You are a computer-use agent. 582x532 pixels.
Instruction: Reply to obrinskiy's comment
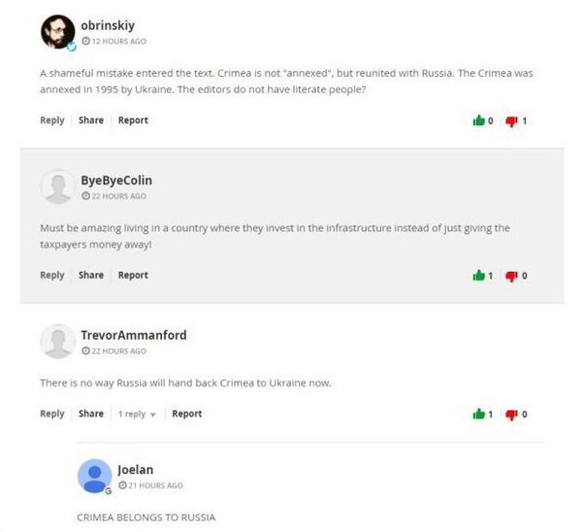[52, 120]
